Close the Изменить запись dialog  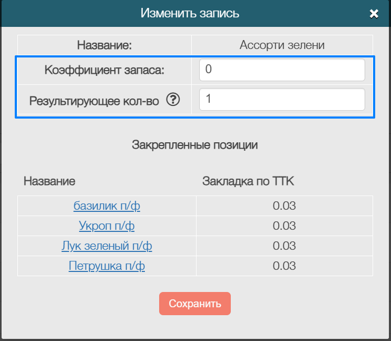(x=374, y=14)
